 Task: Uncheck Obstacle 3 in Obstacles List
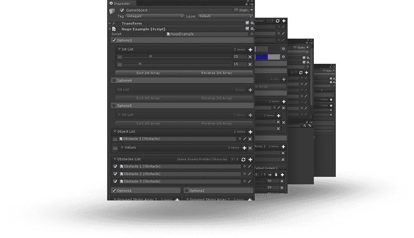(115, 182)
